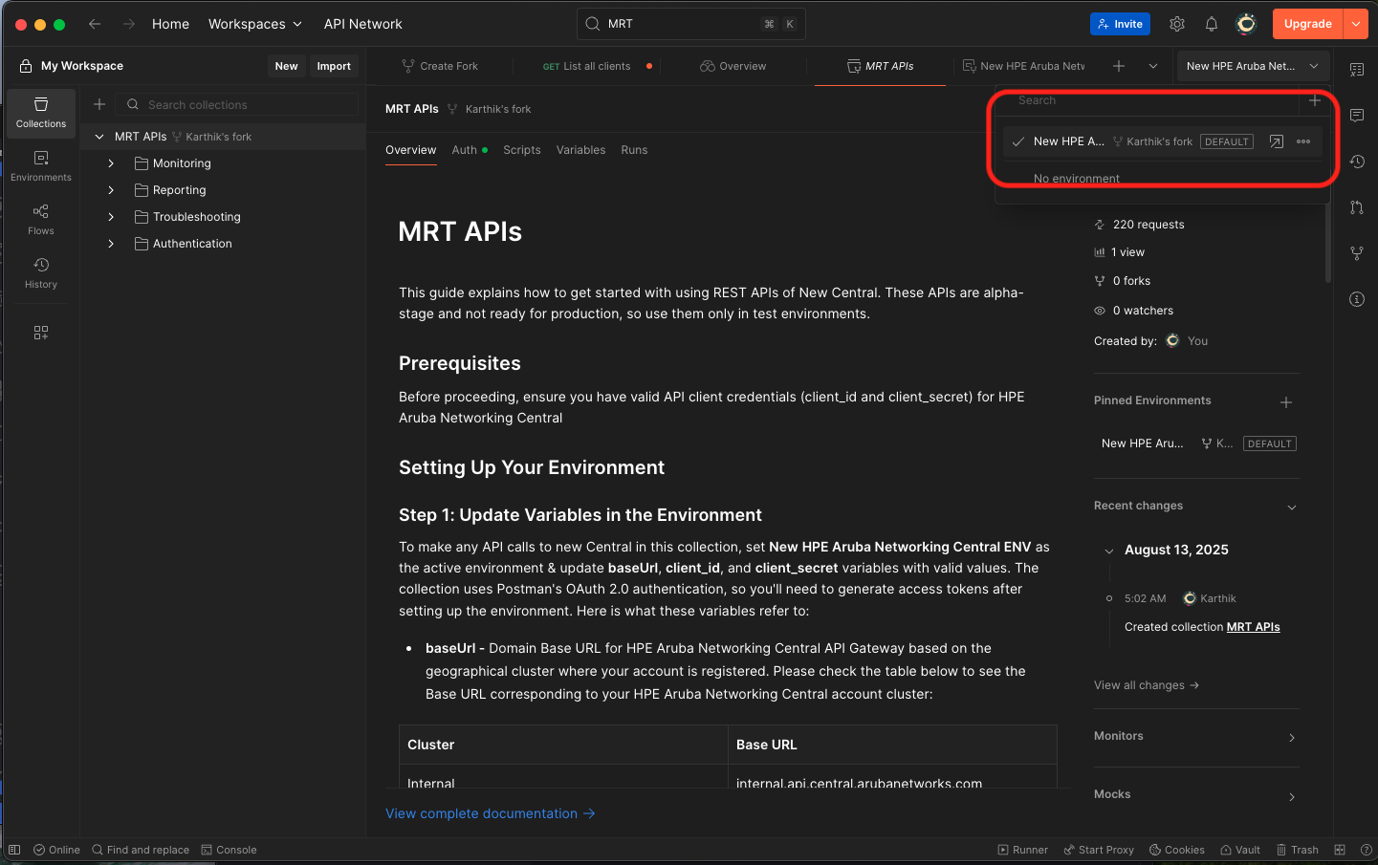Open View complete documentation link
Screen dimensions: 1378x865
click(x=491, y=813)
